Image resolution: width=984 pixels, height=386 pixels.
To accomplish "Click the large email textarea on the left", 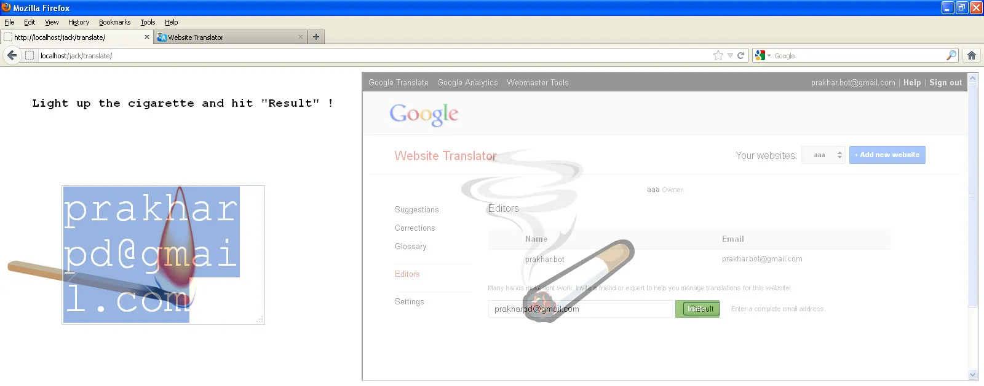I will 163,255.
